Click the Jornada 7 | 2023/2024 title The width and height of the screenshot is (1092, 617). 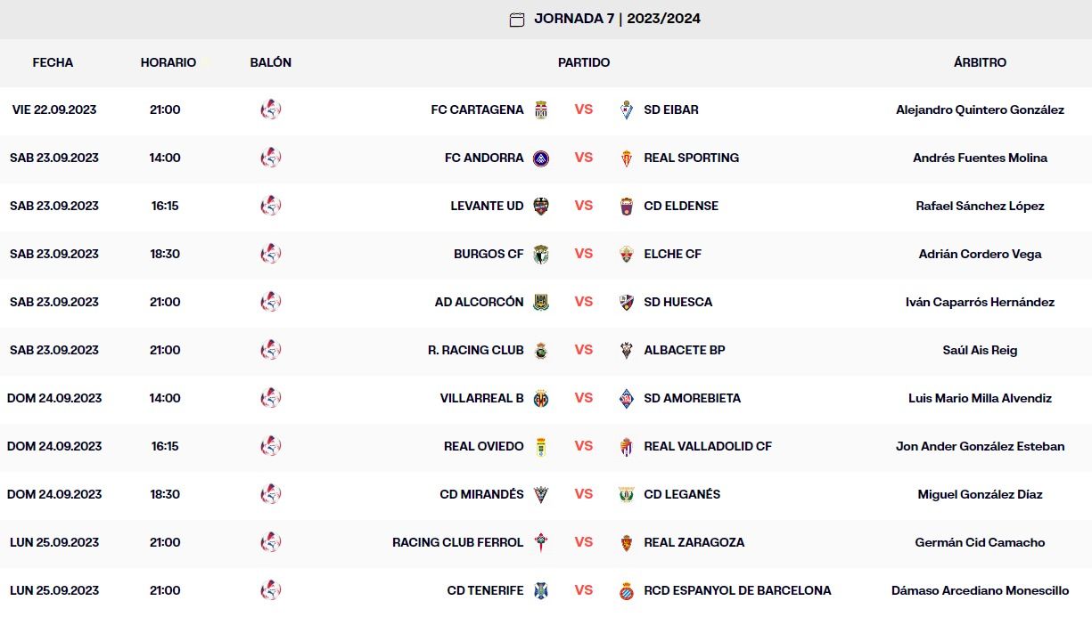click(x=617, y=19)
